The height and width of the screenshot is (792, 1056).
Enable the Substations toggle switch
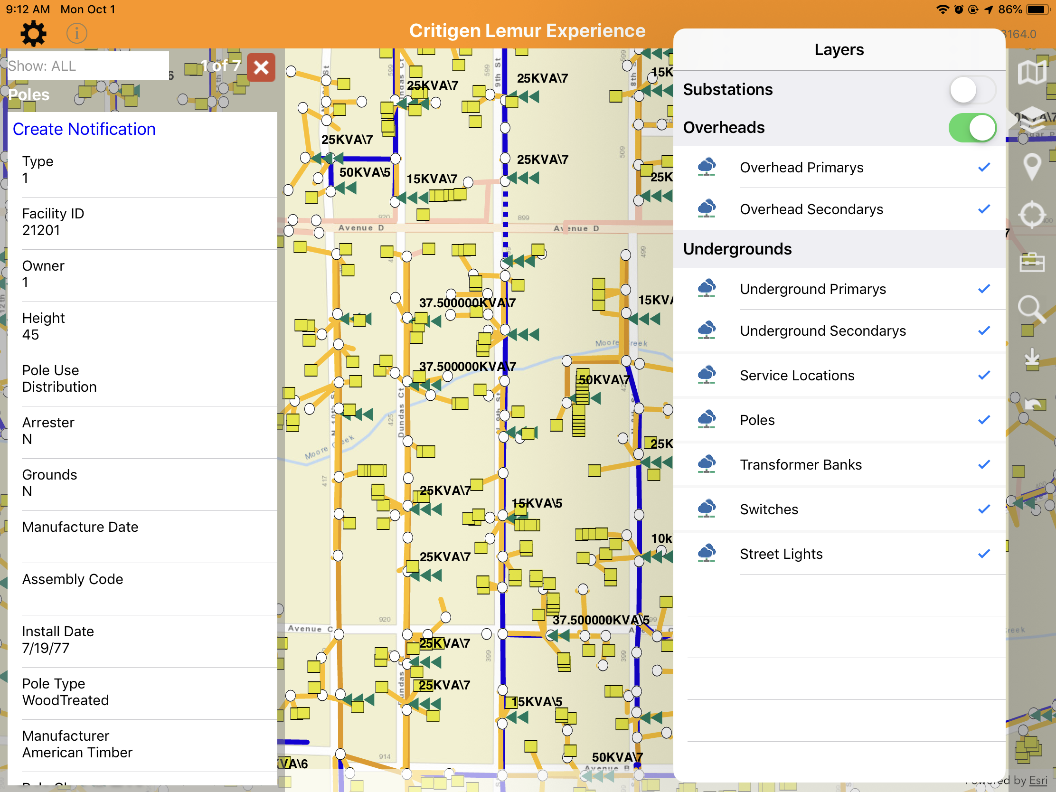[972, 89]
